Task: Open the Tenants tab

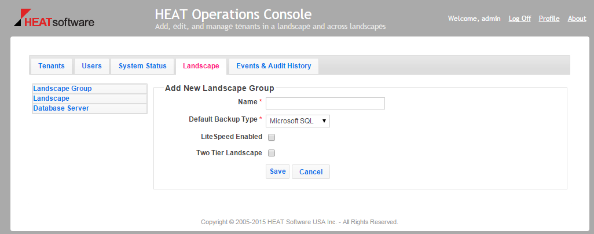Action: pyautogui.click(x=52, y=66)
